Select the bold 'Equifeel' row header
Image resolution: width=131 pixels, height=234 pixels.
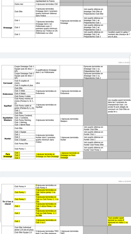point(8,106)
